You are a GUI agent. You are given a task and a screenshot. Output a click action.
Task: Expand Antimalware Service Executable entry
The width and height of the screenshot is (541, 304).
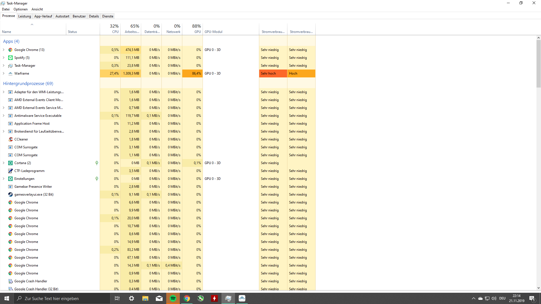pos(4,116)
